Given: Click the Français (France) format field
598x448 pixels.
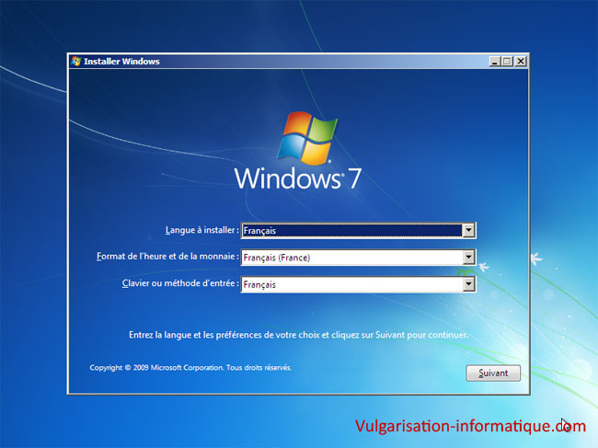Looking at the screenshot, I should tap(351, 258).
